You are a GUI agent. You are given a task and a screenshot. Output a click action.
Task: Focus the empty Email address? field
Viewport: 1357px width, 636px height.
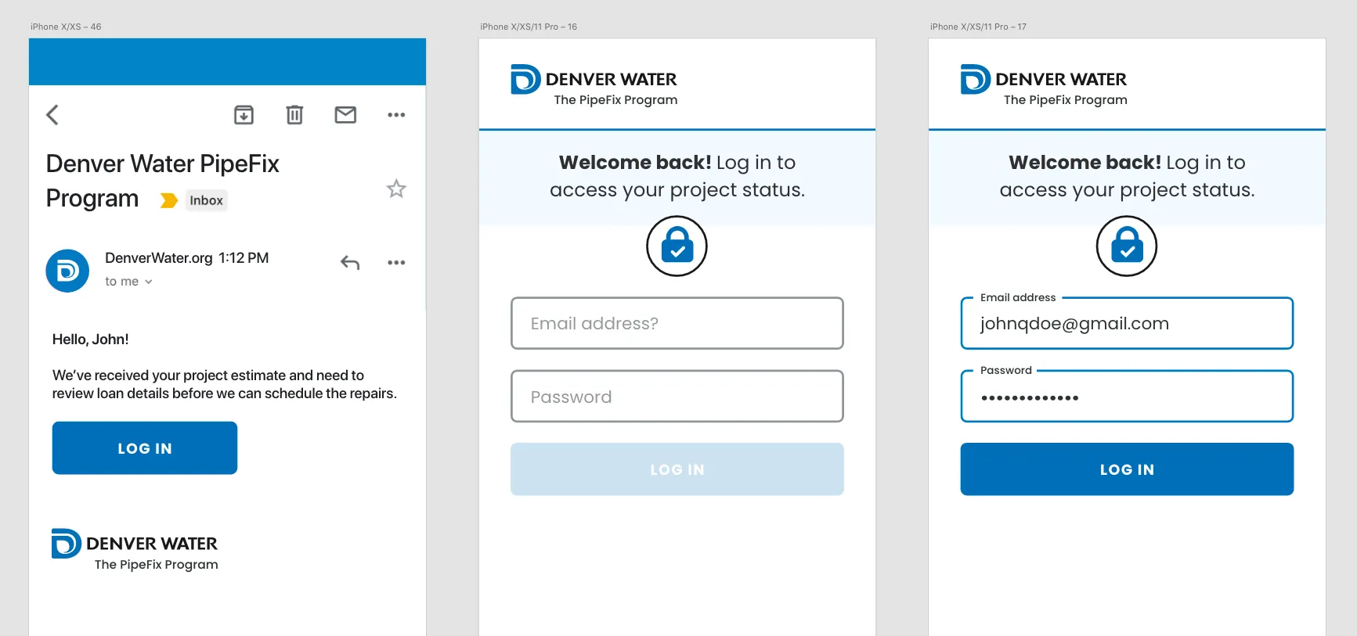click(677, 323)
